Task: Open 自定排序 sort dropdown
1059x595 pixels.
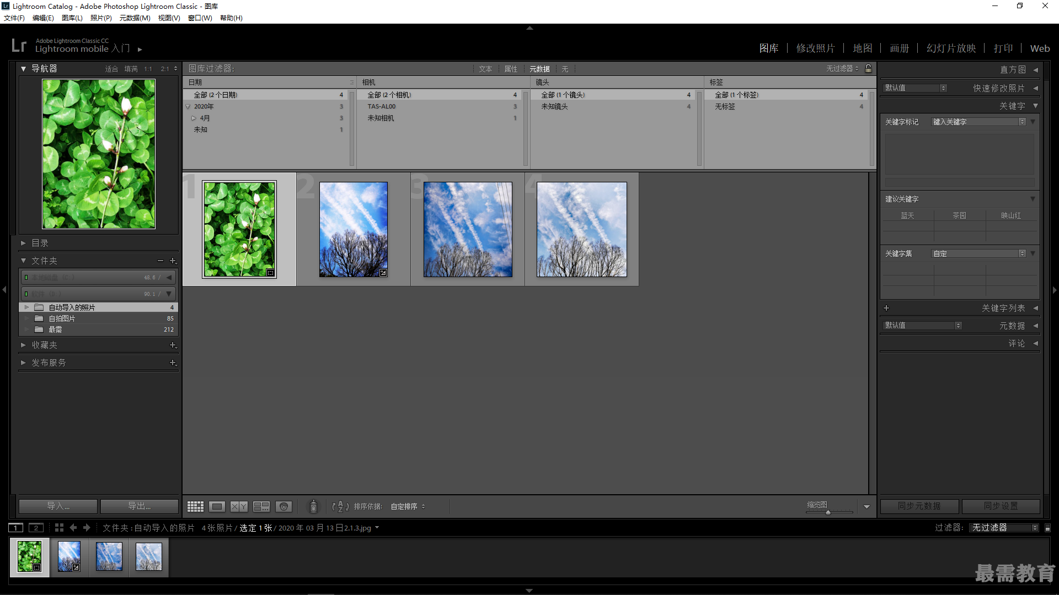Action: pos(408,506)
